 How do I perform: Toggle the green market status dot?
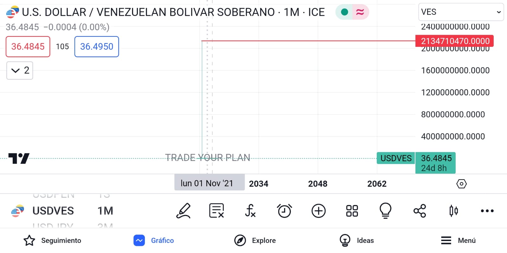coord(344,12)
